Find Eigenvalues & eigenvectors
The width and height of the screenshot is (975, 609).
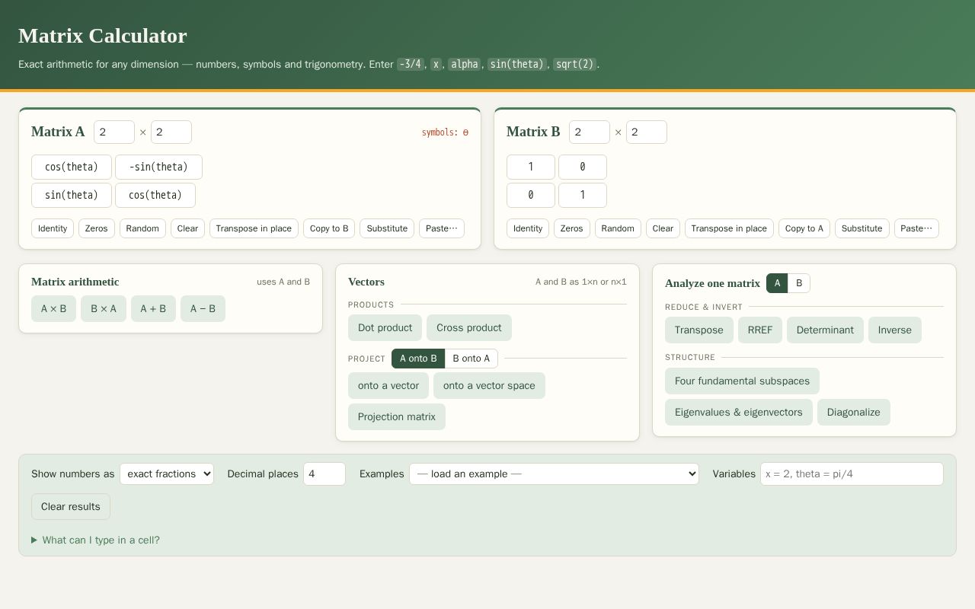[739, 412]
